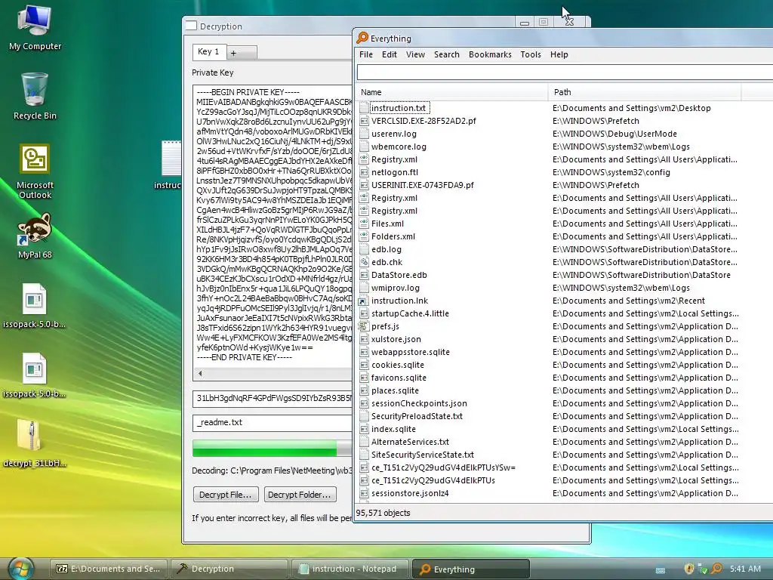The image size is (773, 580).
Task: Click the SecurityPreloadState.txt file icon
Action: [x=364, y=416]
